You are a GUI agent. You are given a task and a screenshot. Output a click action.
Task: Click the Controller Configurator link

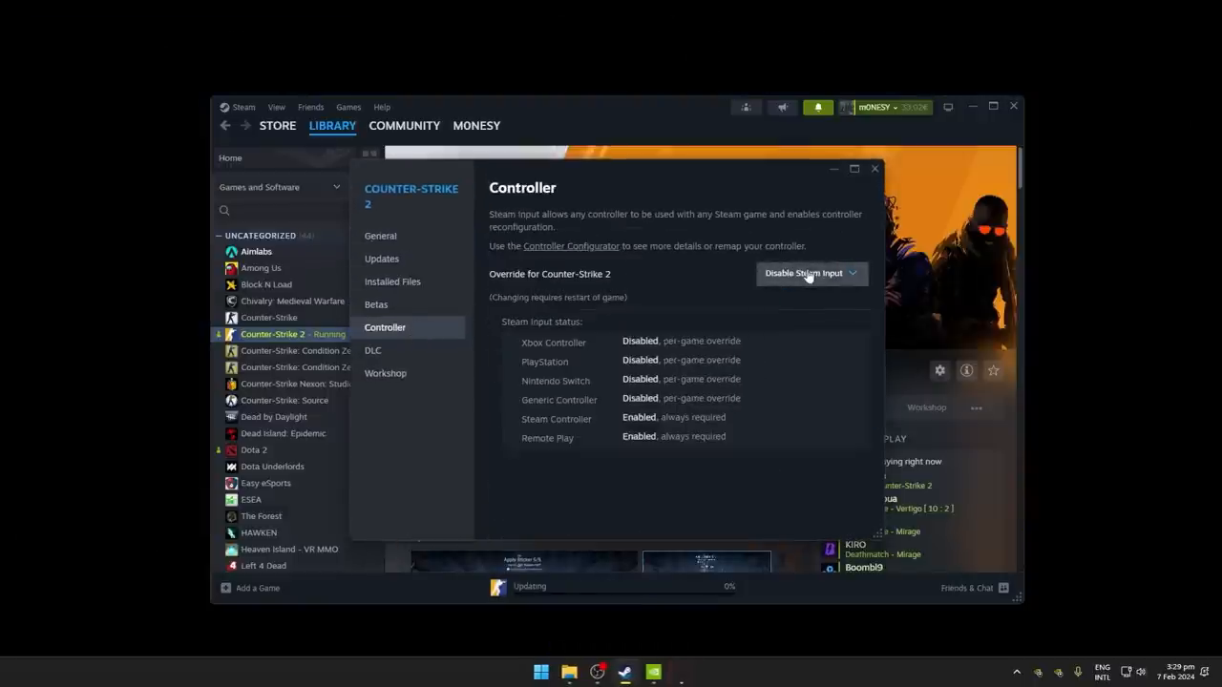click(x=571, y=246)
